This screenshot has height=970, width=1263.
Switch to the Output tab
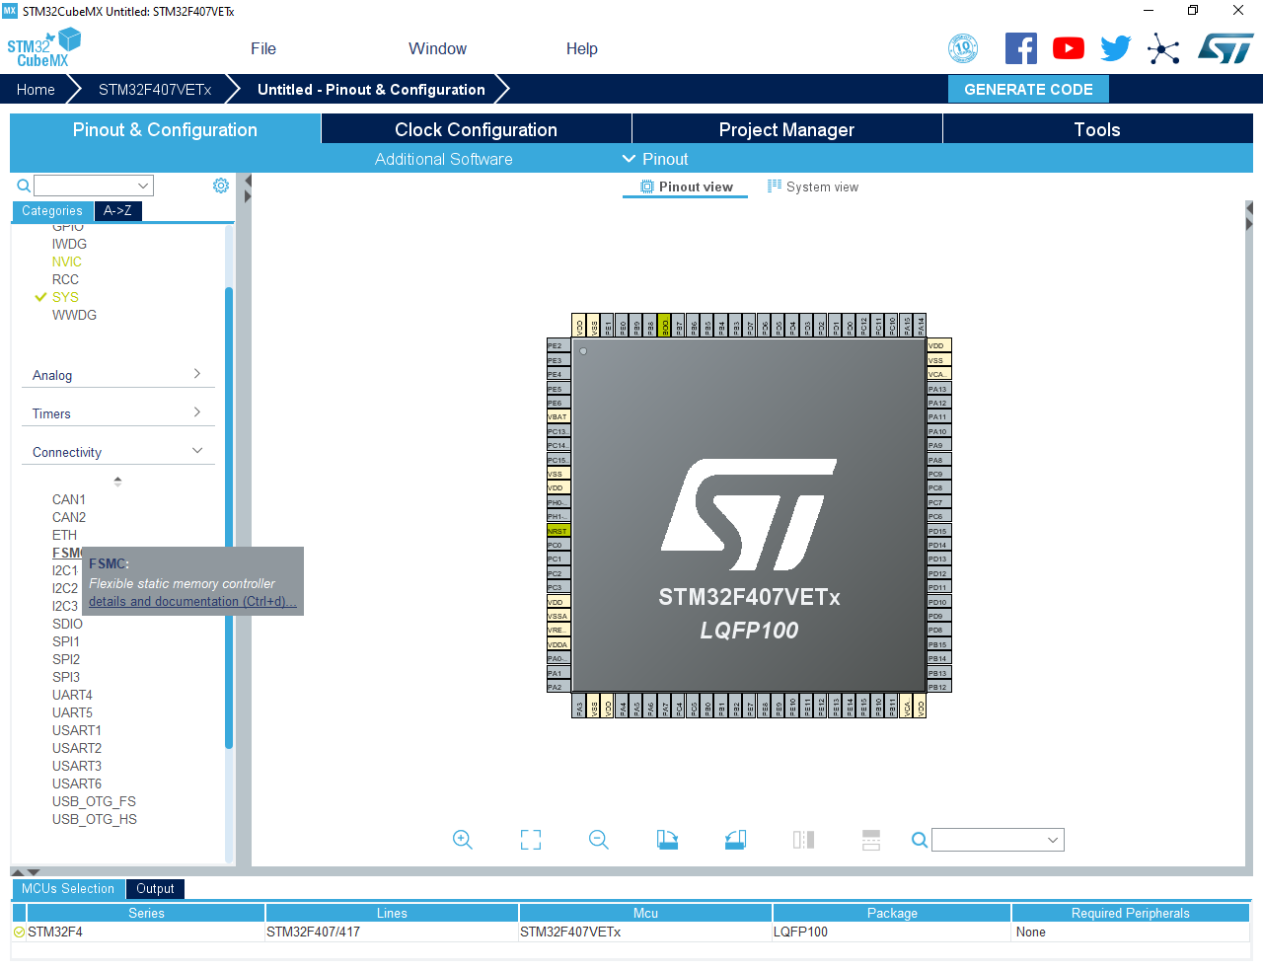tap(155, 888)
